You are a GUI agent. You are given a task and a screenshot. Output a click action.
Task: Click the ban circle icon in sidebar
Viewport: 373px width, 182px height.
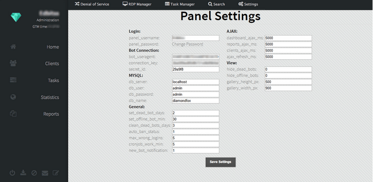[34, 173]
